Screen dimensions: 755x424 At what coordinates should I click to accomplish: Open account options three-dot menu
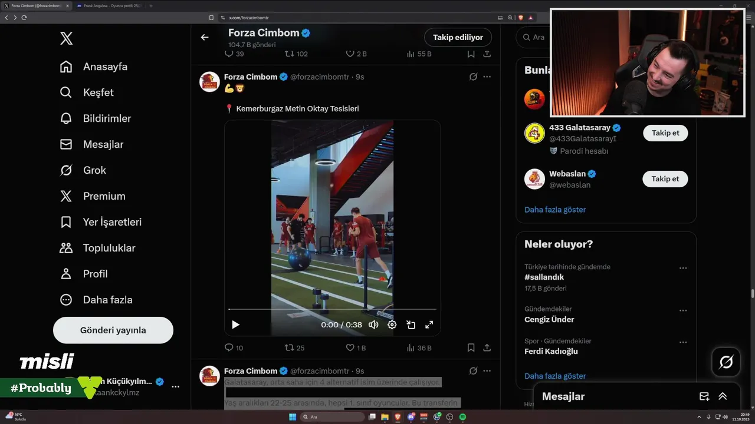pos(175,387)
